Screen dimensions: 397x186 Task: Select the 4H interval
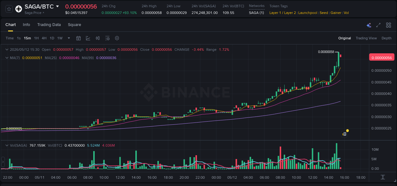coord(44,38)
